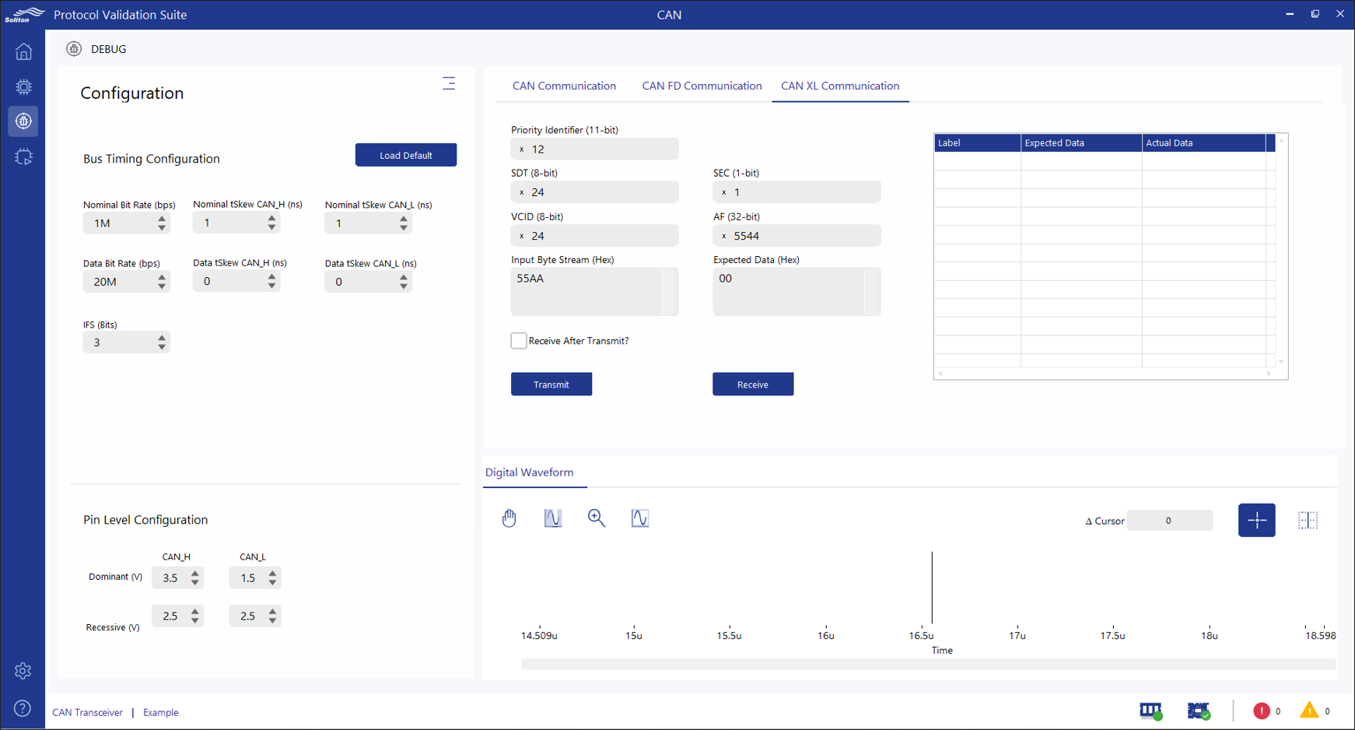Select the Pan tool in Digital Waveform toolbar
This screenshot has width=1355, height=730.
(x=509, y=518)
